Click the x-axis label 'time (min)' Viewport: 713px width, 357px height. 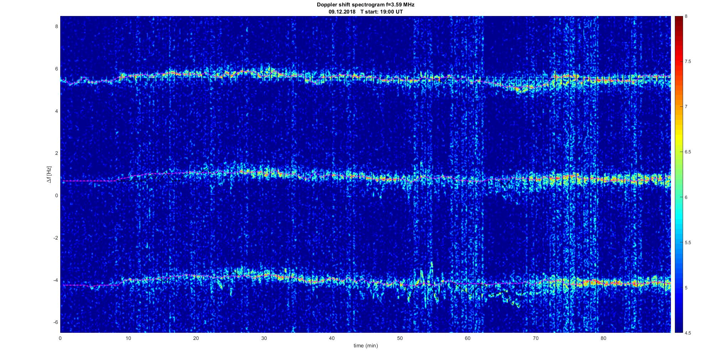click(365, 346)
